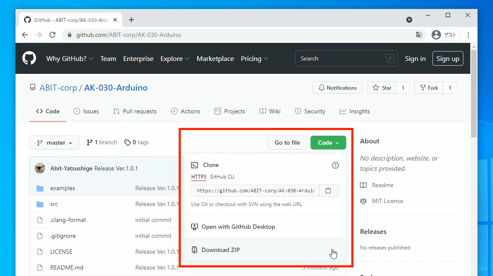Open the AK-030-Arduino repository link
This screenshot has height=276, width=493.
coord(116,88)
